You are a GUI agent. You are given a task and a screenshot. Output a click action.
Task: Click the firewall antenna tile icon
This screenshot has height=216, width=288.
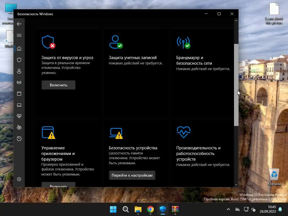pyautogui.click(x=183, y=42)
